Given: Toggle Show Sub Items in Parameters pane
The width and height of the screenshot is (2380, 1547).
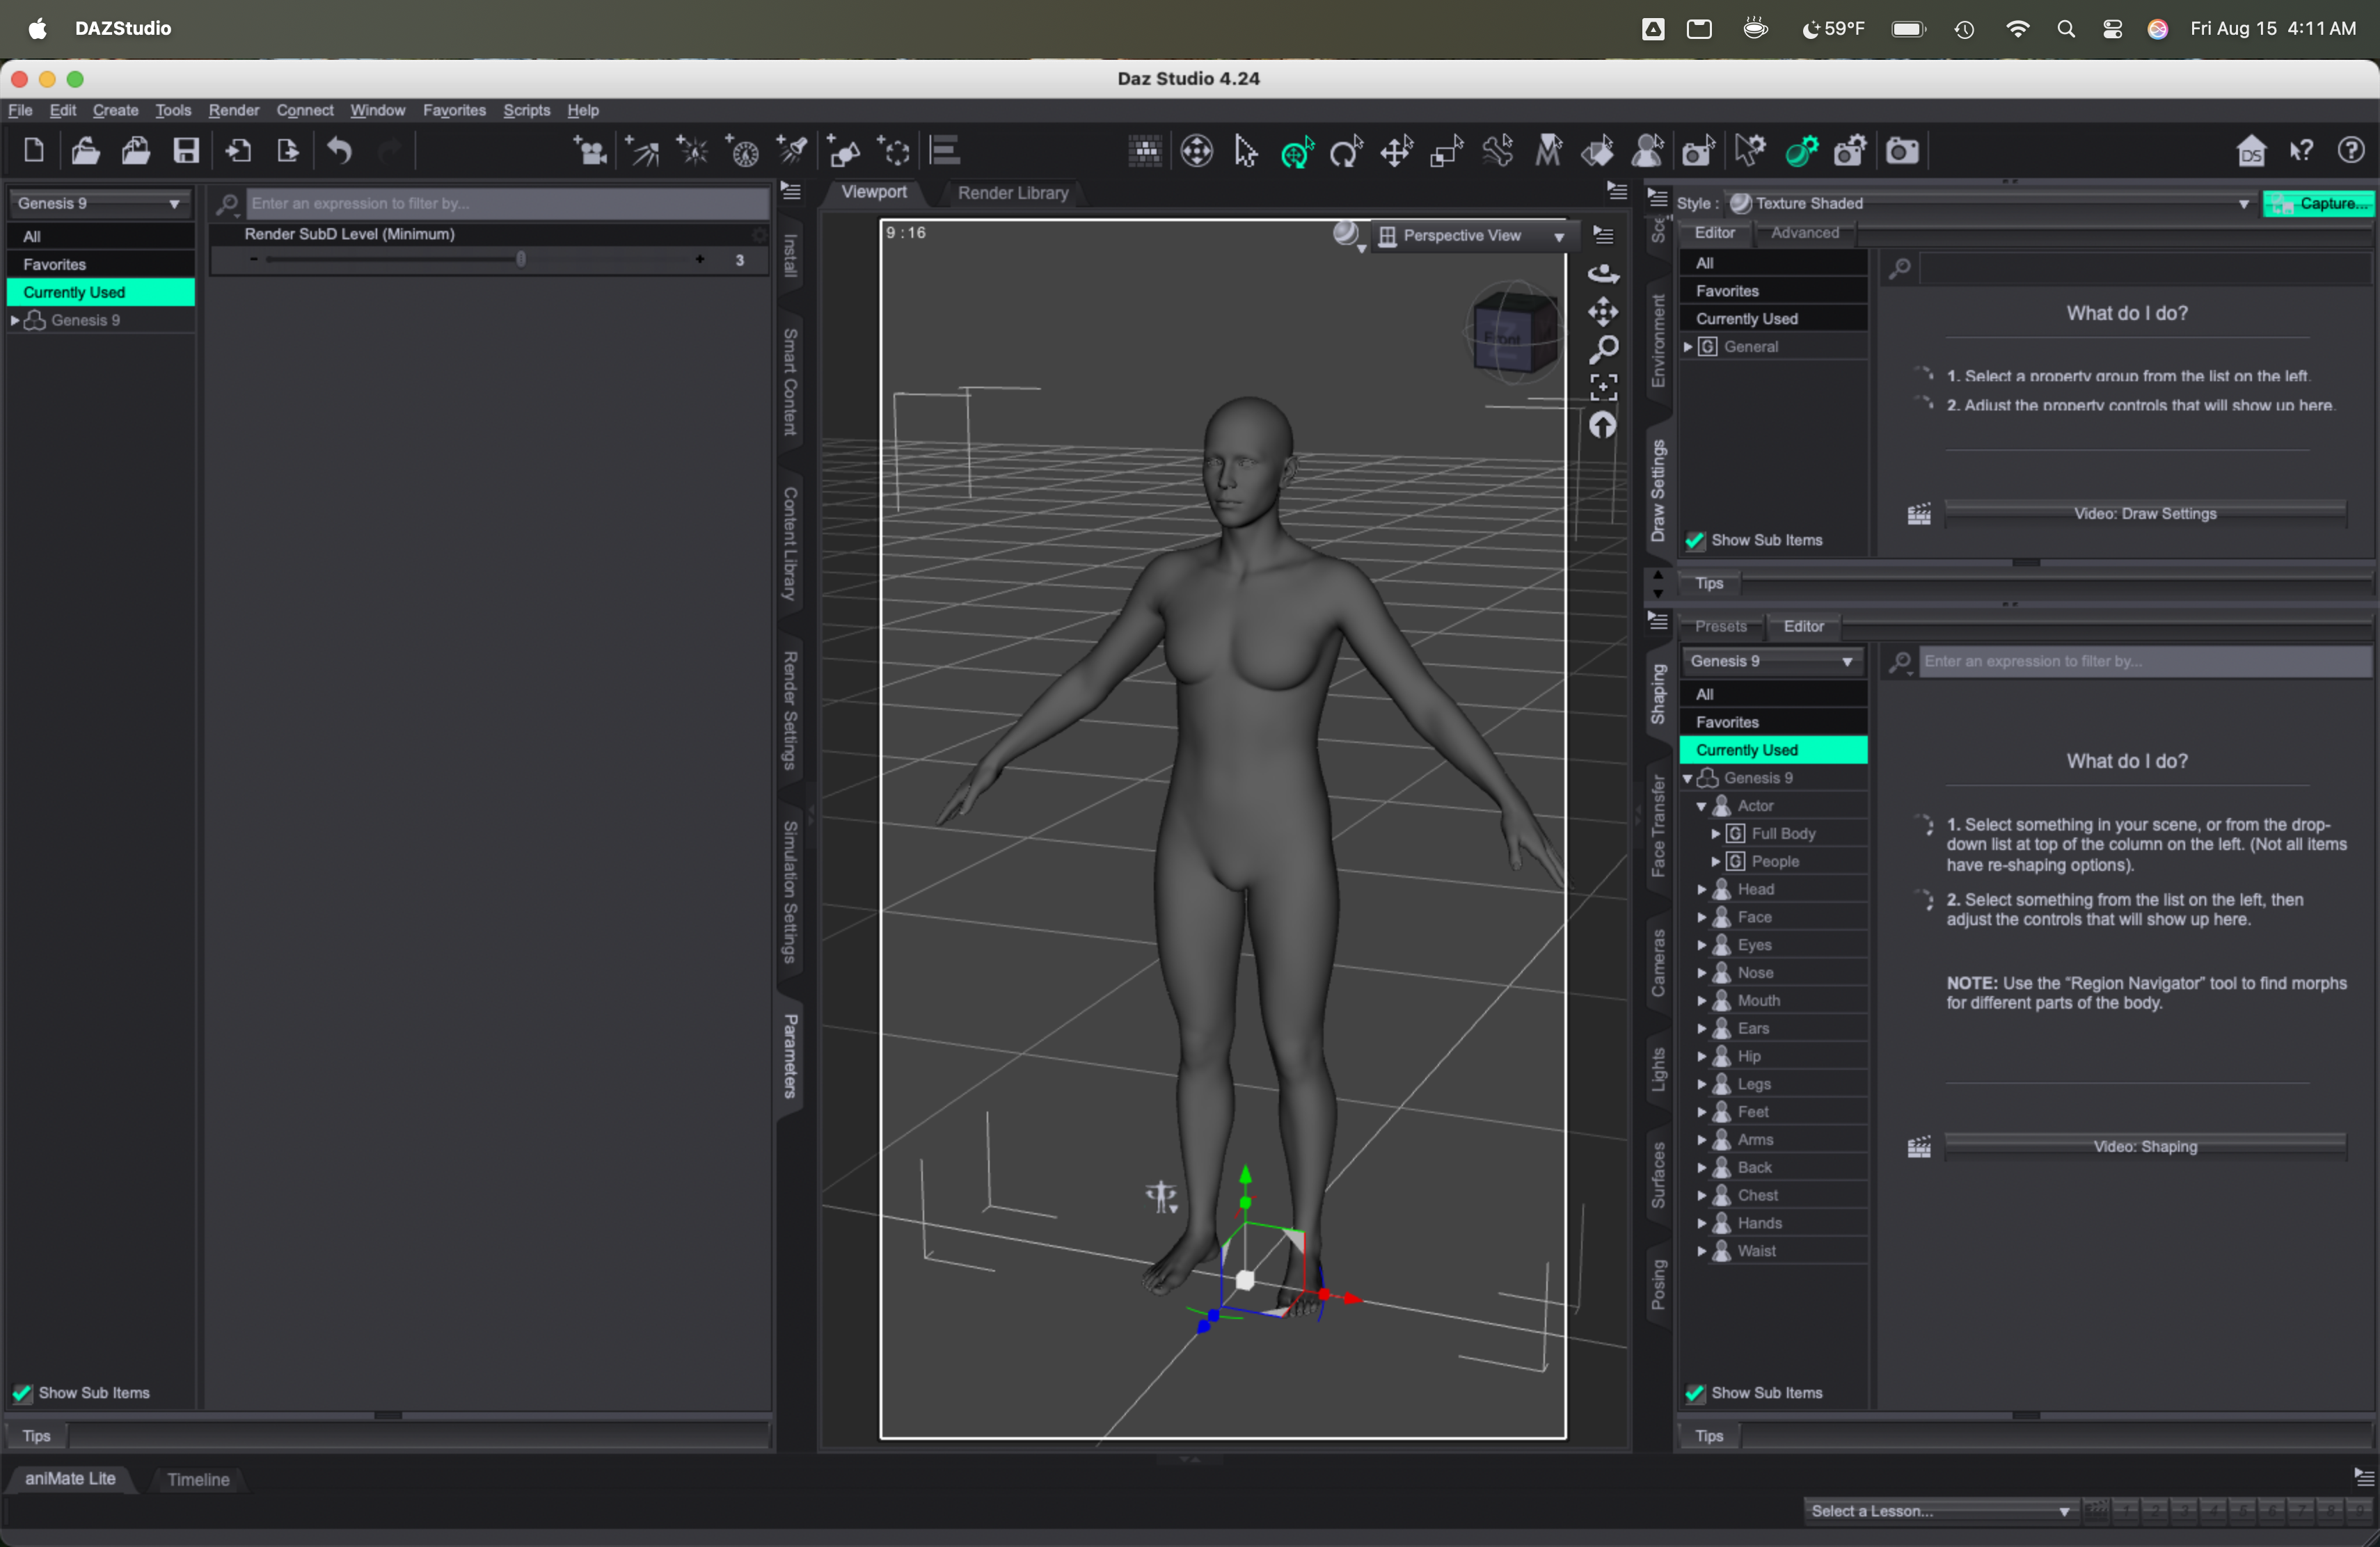Looking at the screenshot, I should [22, 1393].
